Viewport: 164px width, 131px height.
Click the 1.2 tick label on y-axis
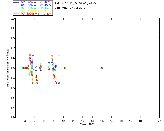(x=13, y=98)
